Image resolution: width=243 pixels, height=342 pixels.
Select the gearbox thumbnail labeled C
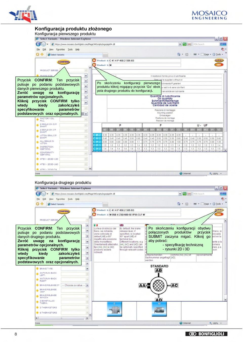coord(114,309)
